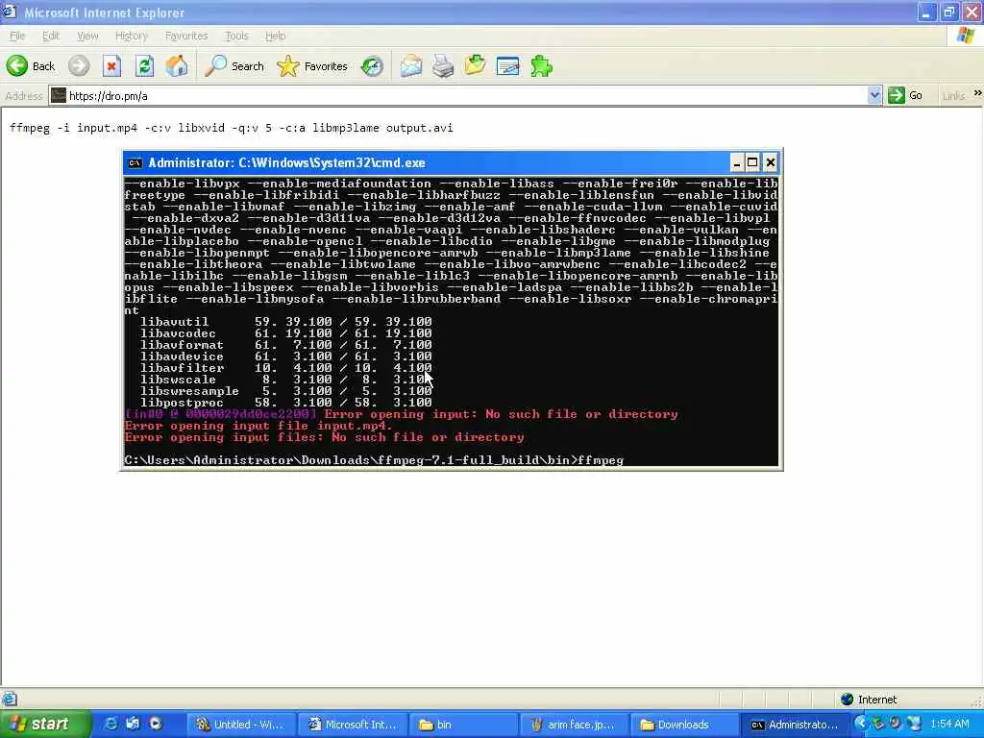Click Show Desktop quick launch icon
This screenshot has height=738, width=984.
point(133,725)
